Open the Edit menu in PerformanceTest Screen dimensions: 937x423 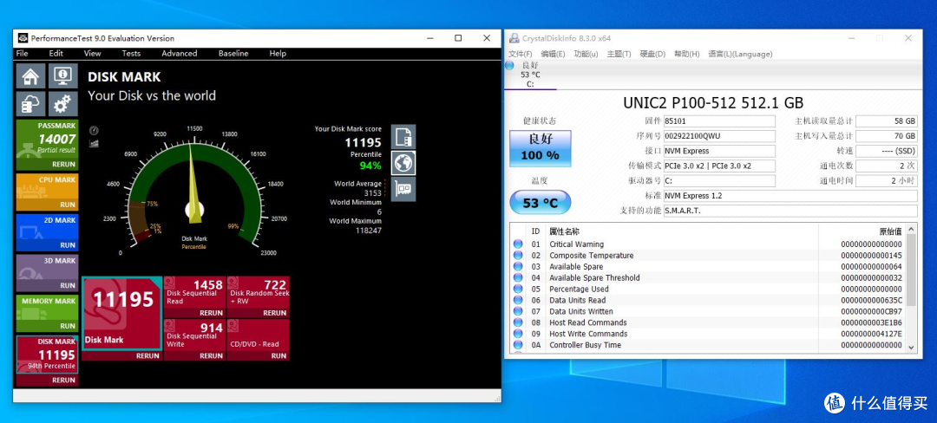coord(56,53)
